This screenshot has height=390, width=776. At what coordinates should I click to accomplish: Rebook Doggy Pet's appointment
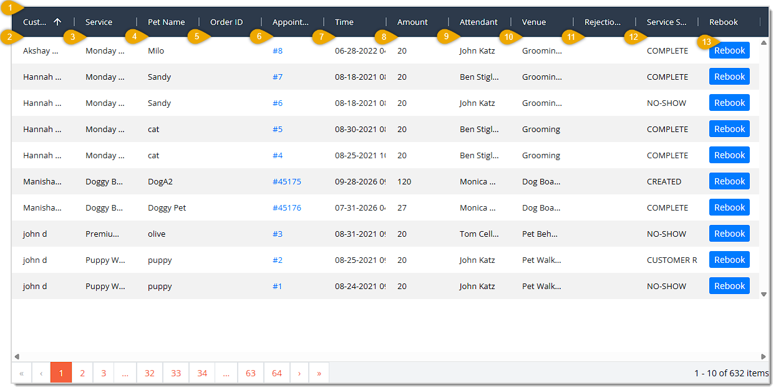pyautogui.click(x=729, y=207)
